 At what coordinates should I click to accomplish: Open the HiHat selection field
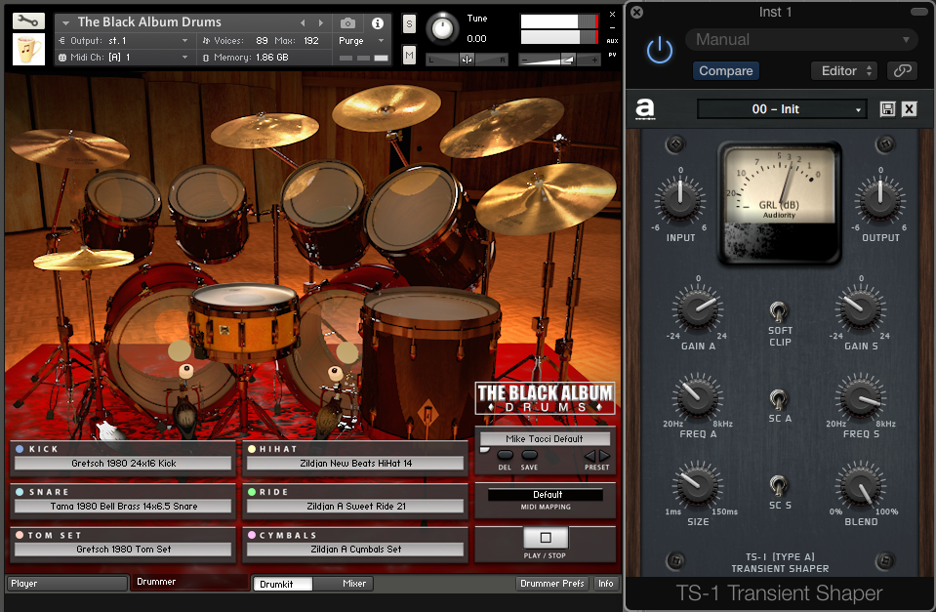click(355, 464)
